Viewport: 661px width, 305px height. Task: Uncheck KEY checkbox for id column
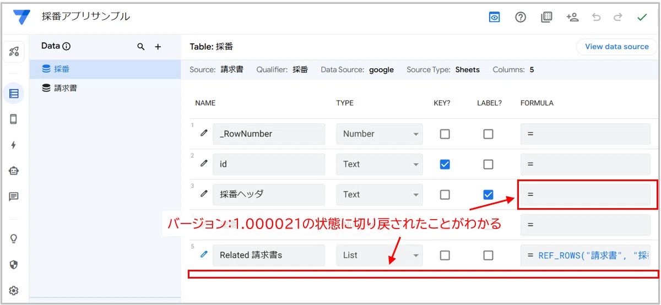click(445, 164)
